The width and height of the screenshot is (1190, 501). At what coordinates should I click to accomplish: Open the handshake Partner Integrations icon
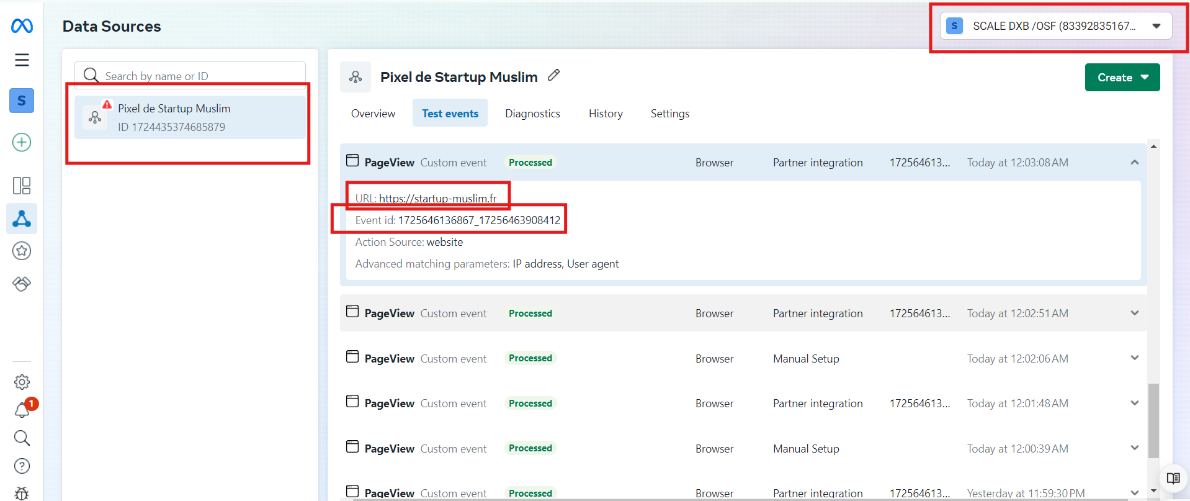coord(22,284)
